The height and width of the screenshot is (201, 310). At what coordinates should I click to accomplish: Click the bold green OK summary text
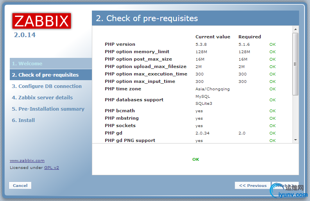(x=196, y=160)
